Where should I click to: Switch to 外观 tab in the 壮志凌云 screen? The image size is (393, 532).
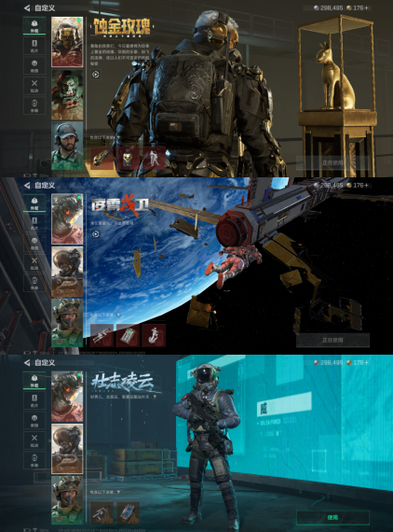[34, 381]
